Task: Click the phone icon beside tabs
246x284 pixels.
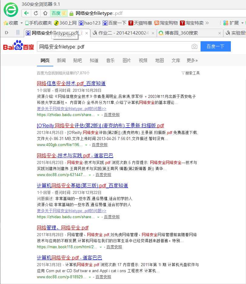Action: [18, 33]
